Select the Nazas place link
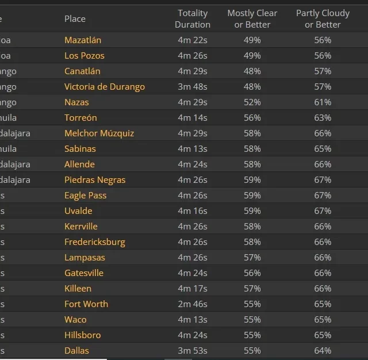Image resolution: width=368 pixels, height=360 pixels. tap(76, 102)
